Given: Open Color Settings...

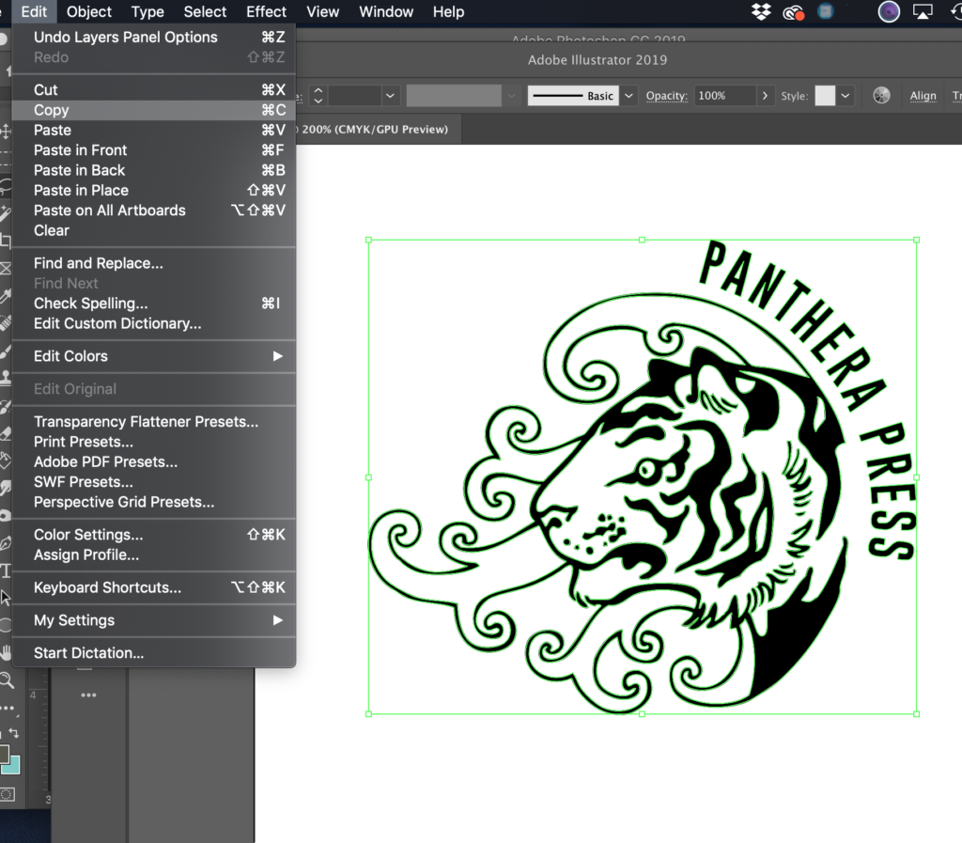Looking at the screenshot, I should [153, 535].
